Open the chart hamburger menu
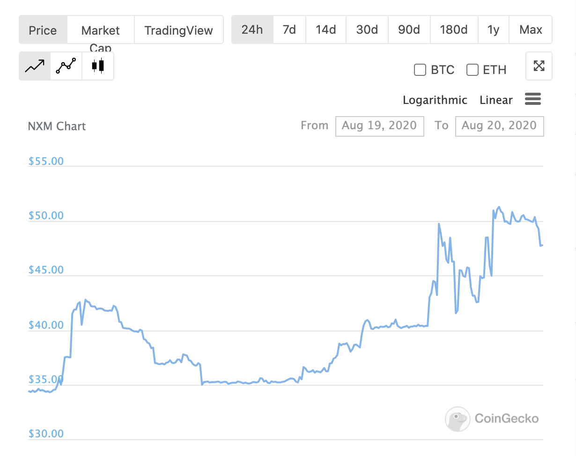The height and width of the screenshot is (456, 576). 533,99
